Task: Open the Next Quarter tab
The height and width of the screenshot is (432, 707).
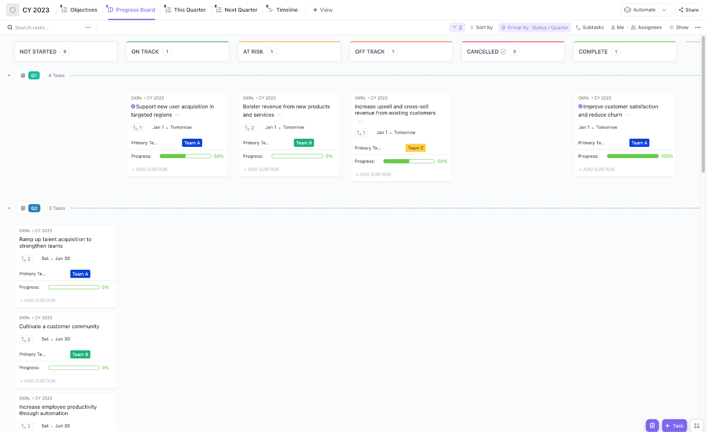Action: coord(236,10)
